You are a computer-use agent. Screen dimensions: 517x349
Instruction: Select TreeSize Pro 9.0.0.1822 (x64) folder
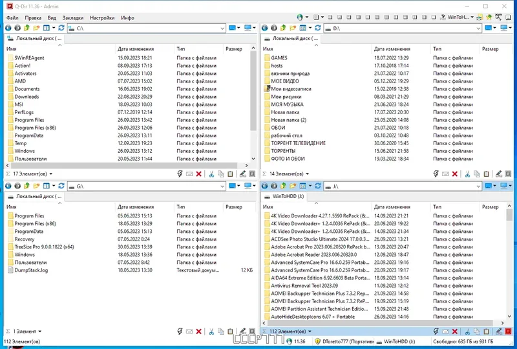[44, 246]
